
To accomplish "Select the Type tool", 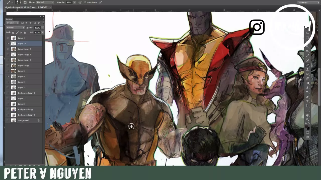I will (x=307, y=101).
